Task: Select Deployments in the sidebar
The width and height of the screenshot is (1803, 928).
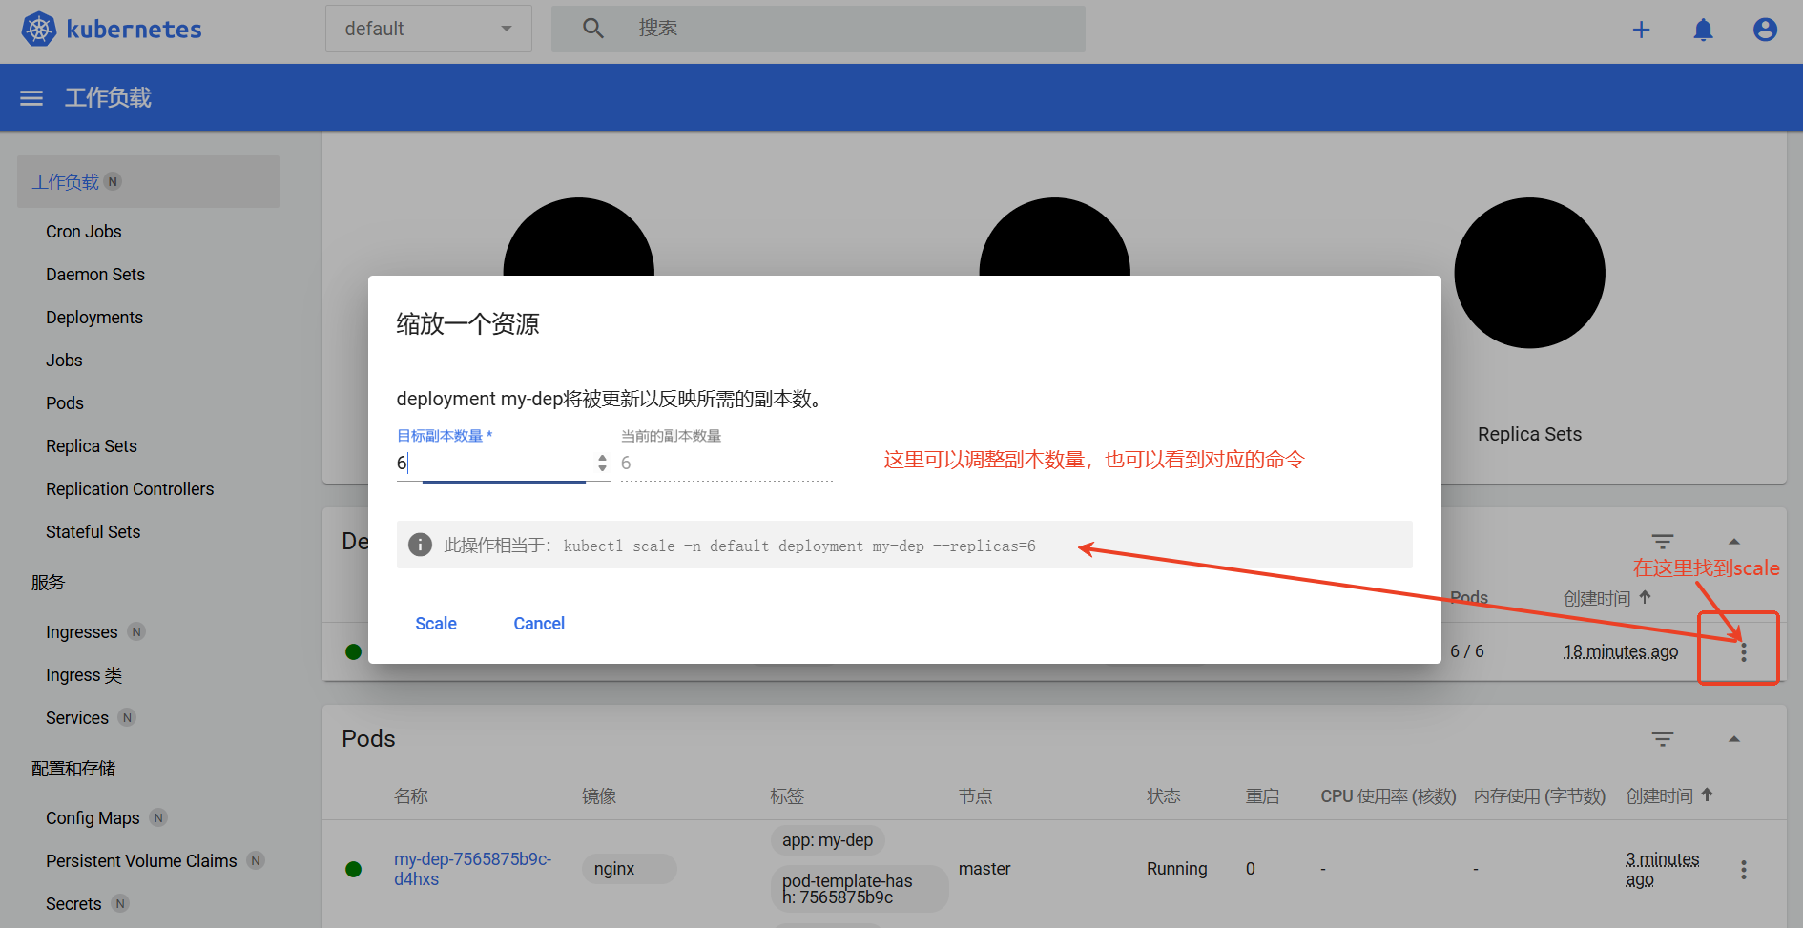Action: click(x=94, y=318)
